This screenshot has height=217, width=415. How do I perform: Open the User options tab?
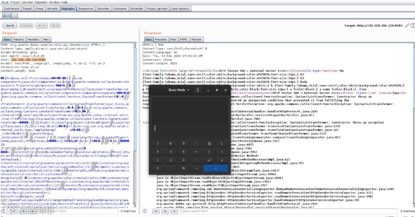tap(180, 8)
